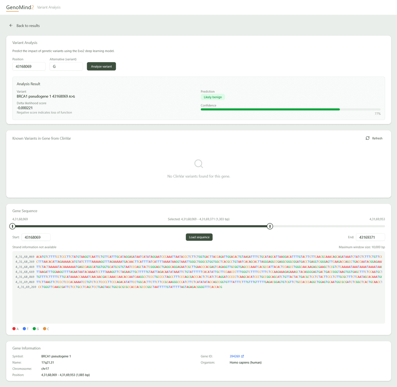Click the Start coordinate input field
Screen dimensions: 397x387
(x=36, y=237)
